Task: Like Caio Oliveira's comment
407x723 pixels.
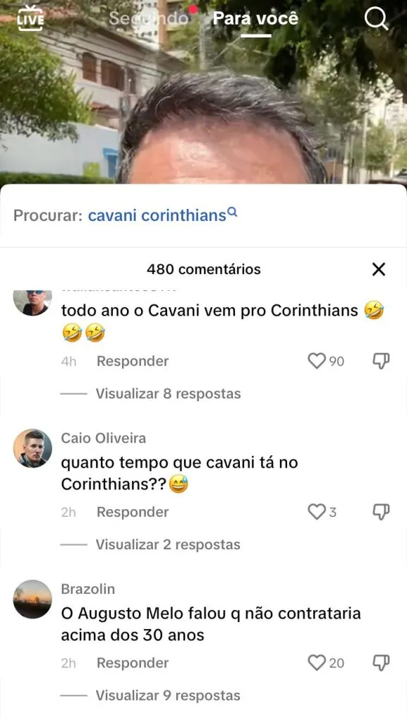Action: 316,512
